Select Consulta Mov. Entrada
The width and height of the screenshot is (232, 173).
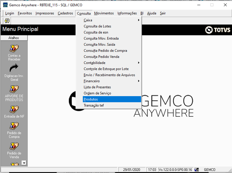[112, 38]
